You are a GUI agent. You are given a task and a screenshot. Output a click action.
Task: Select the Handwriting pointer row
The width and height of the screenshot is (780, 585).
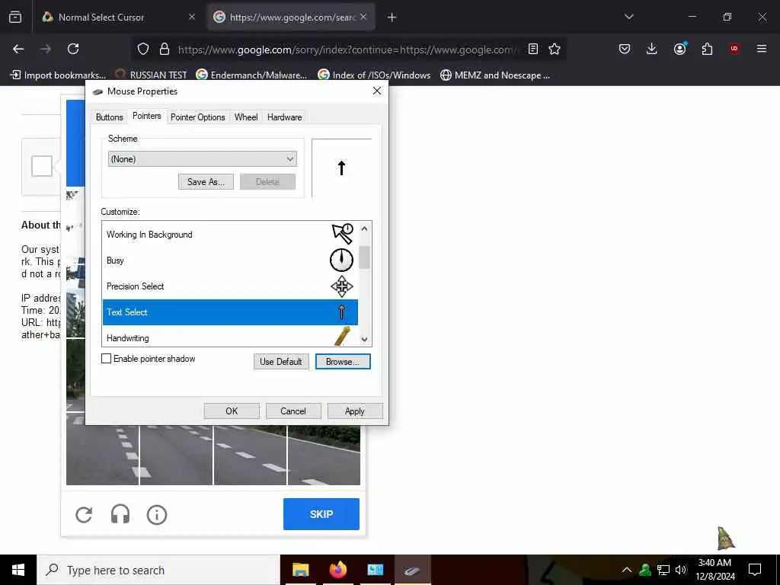coord(230,336)
